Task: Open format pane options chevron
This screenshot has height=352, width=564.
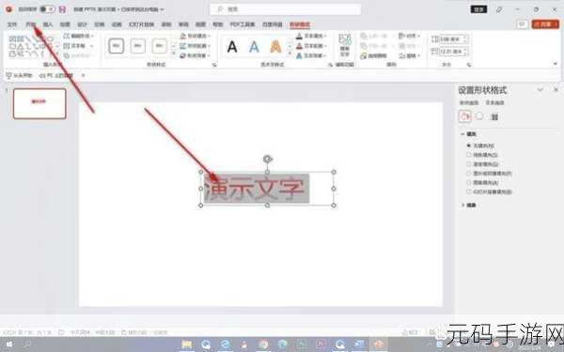Action: 540,89
